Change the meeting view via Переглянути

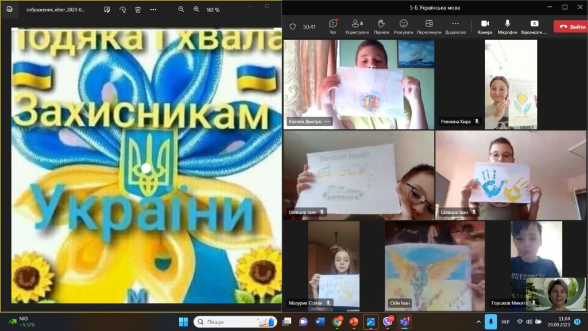click(429, 26)
